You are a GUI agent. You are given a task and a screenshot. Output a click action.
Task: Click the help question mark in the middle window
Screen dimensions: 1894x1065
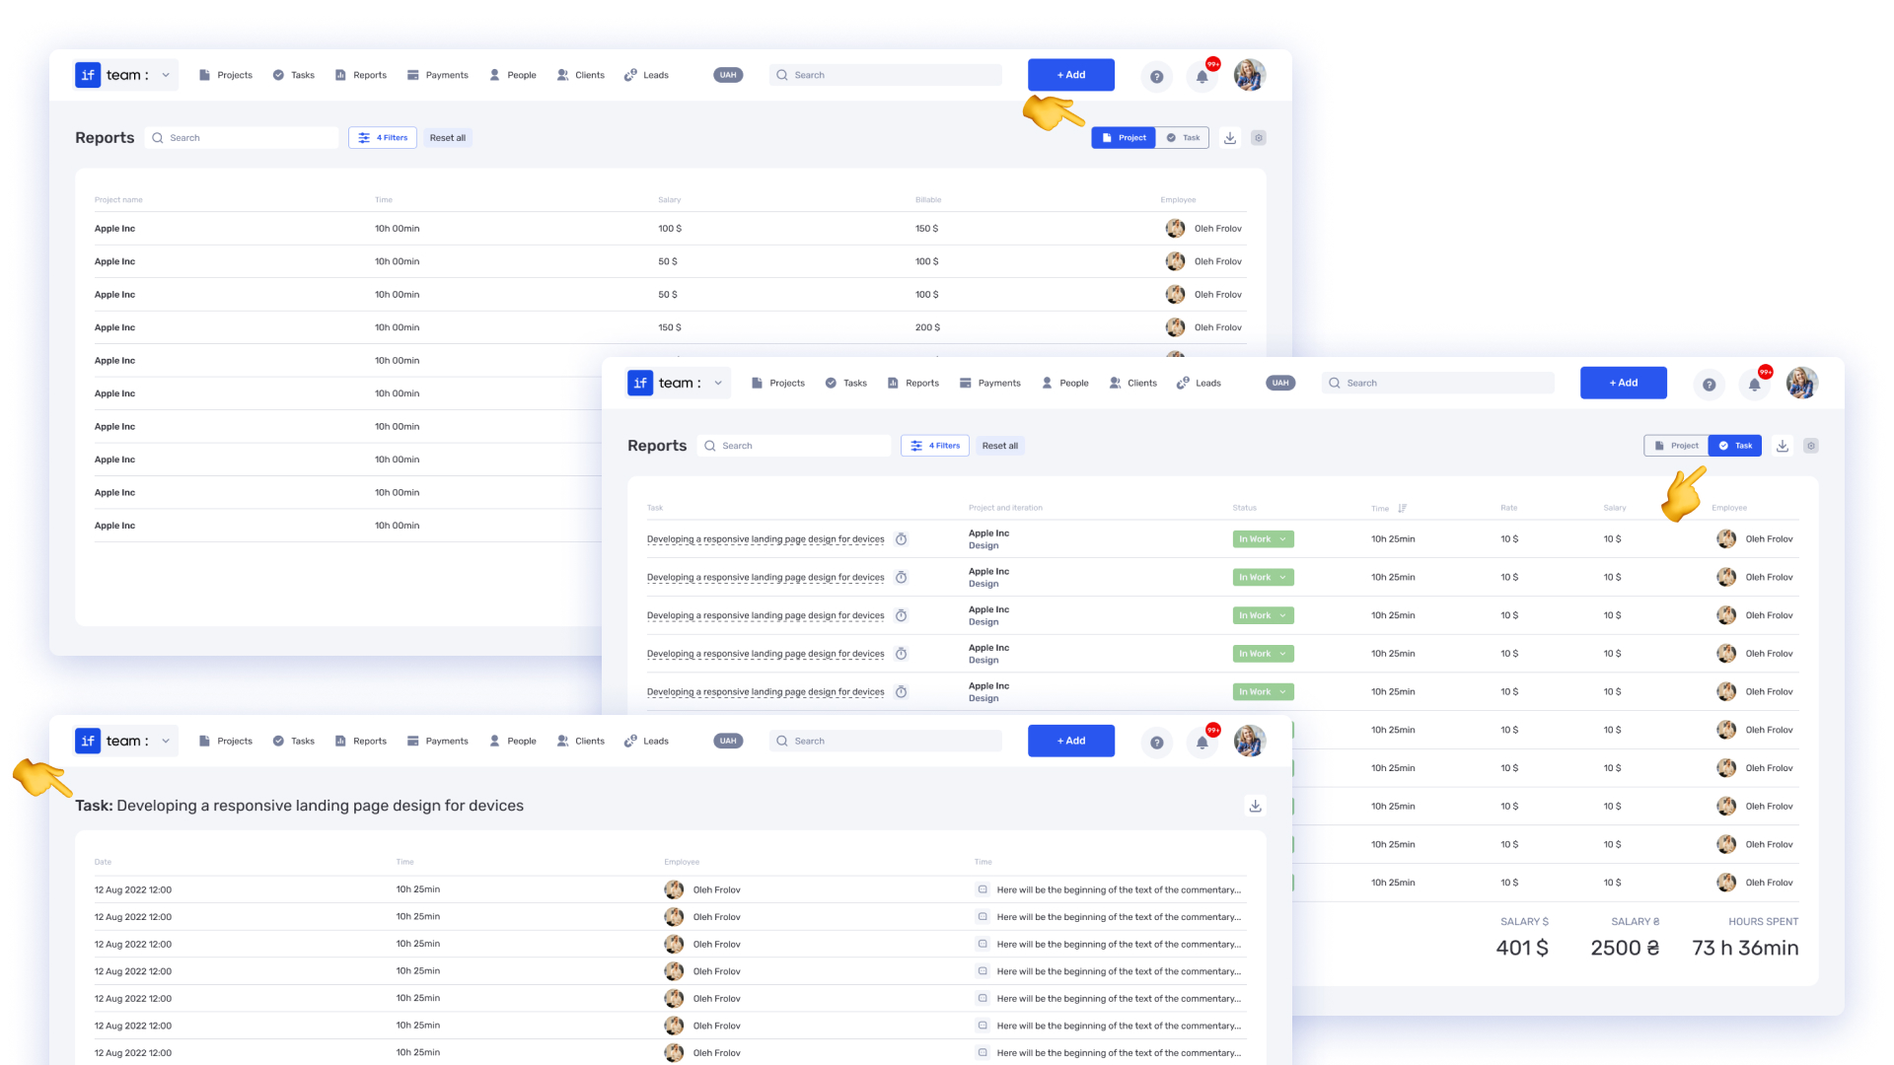(x=1709, y=385)
